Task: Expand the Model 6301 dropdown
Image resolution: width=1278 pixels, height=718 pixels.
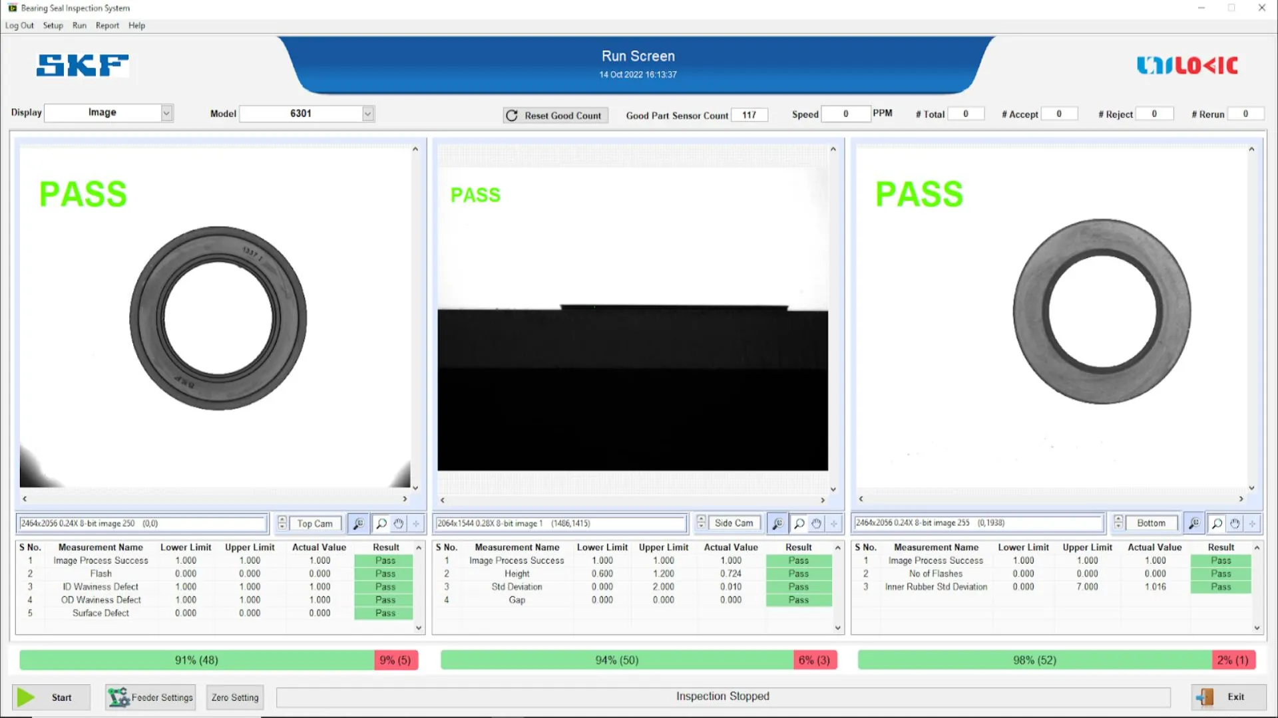Action: click(367, 114)
